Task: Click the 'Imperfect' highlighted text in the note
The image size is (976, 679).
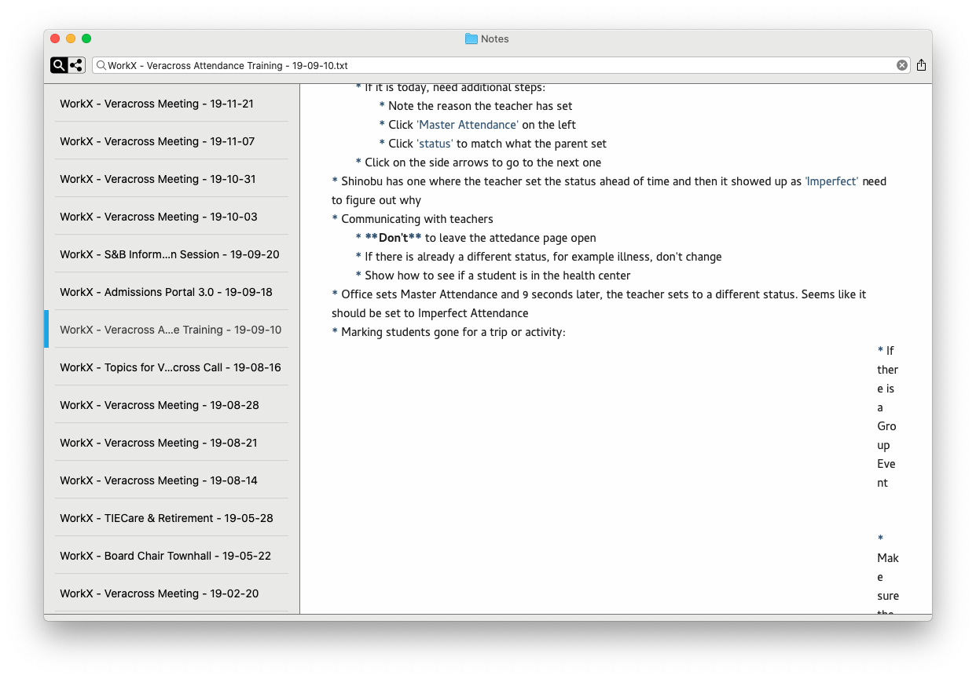Action: 831,181
